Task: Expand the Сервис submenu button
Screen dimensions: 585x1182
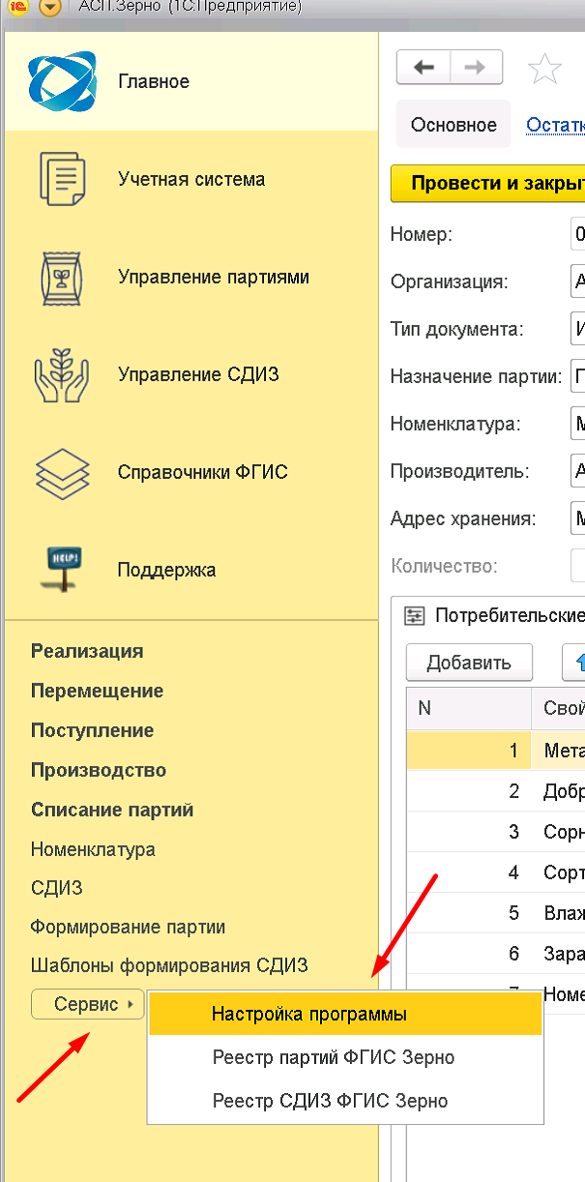Action: pyautogui.click(x=87, y=1005)
